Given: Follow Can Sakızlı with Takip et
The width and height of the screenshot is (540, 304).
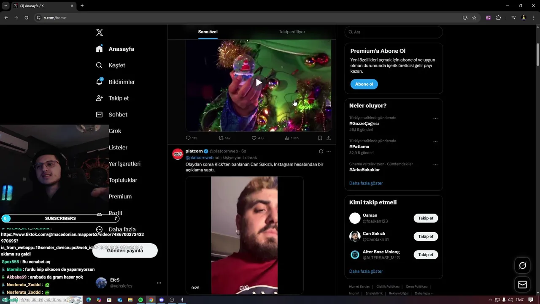Looking at the screenshot, I should (426, 236).
